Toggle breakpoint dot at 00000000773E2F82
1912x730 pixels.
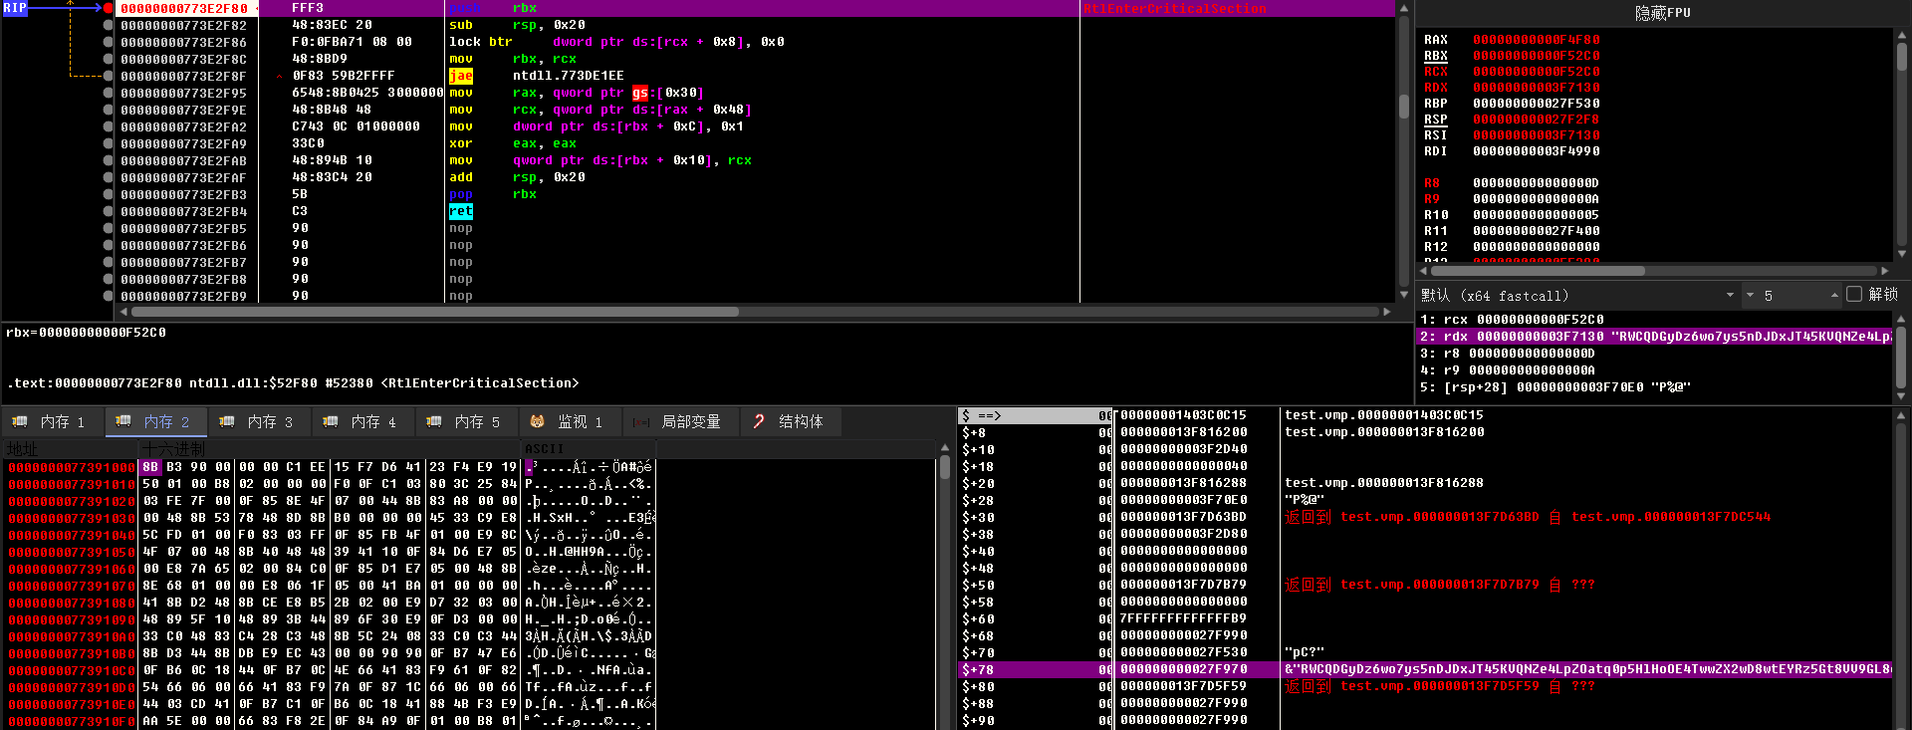[x=108, y=25]
